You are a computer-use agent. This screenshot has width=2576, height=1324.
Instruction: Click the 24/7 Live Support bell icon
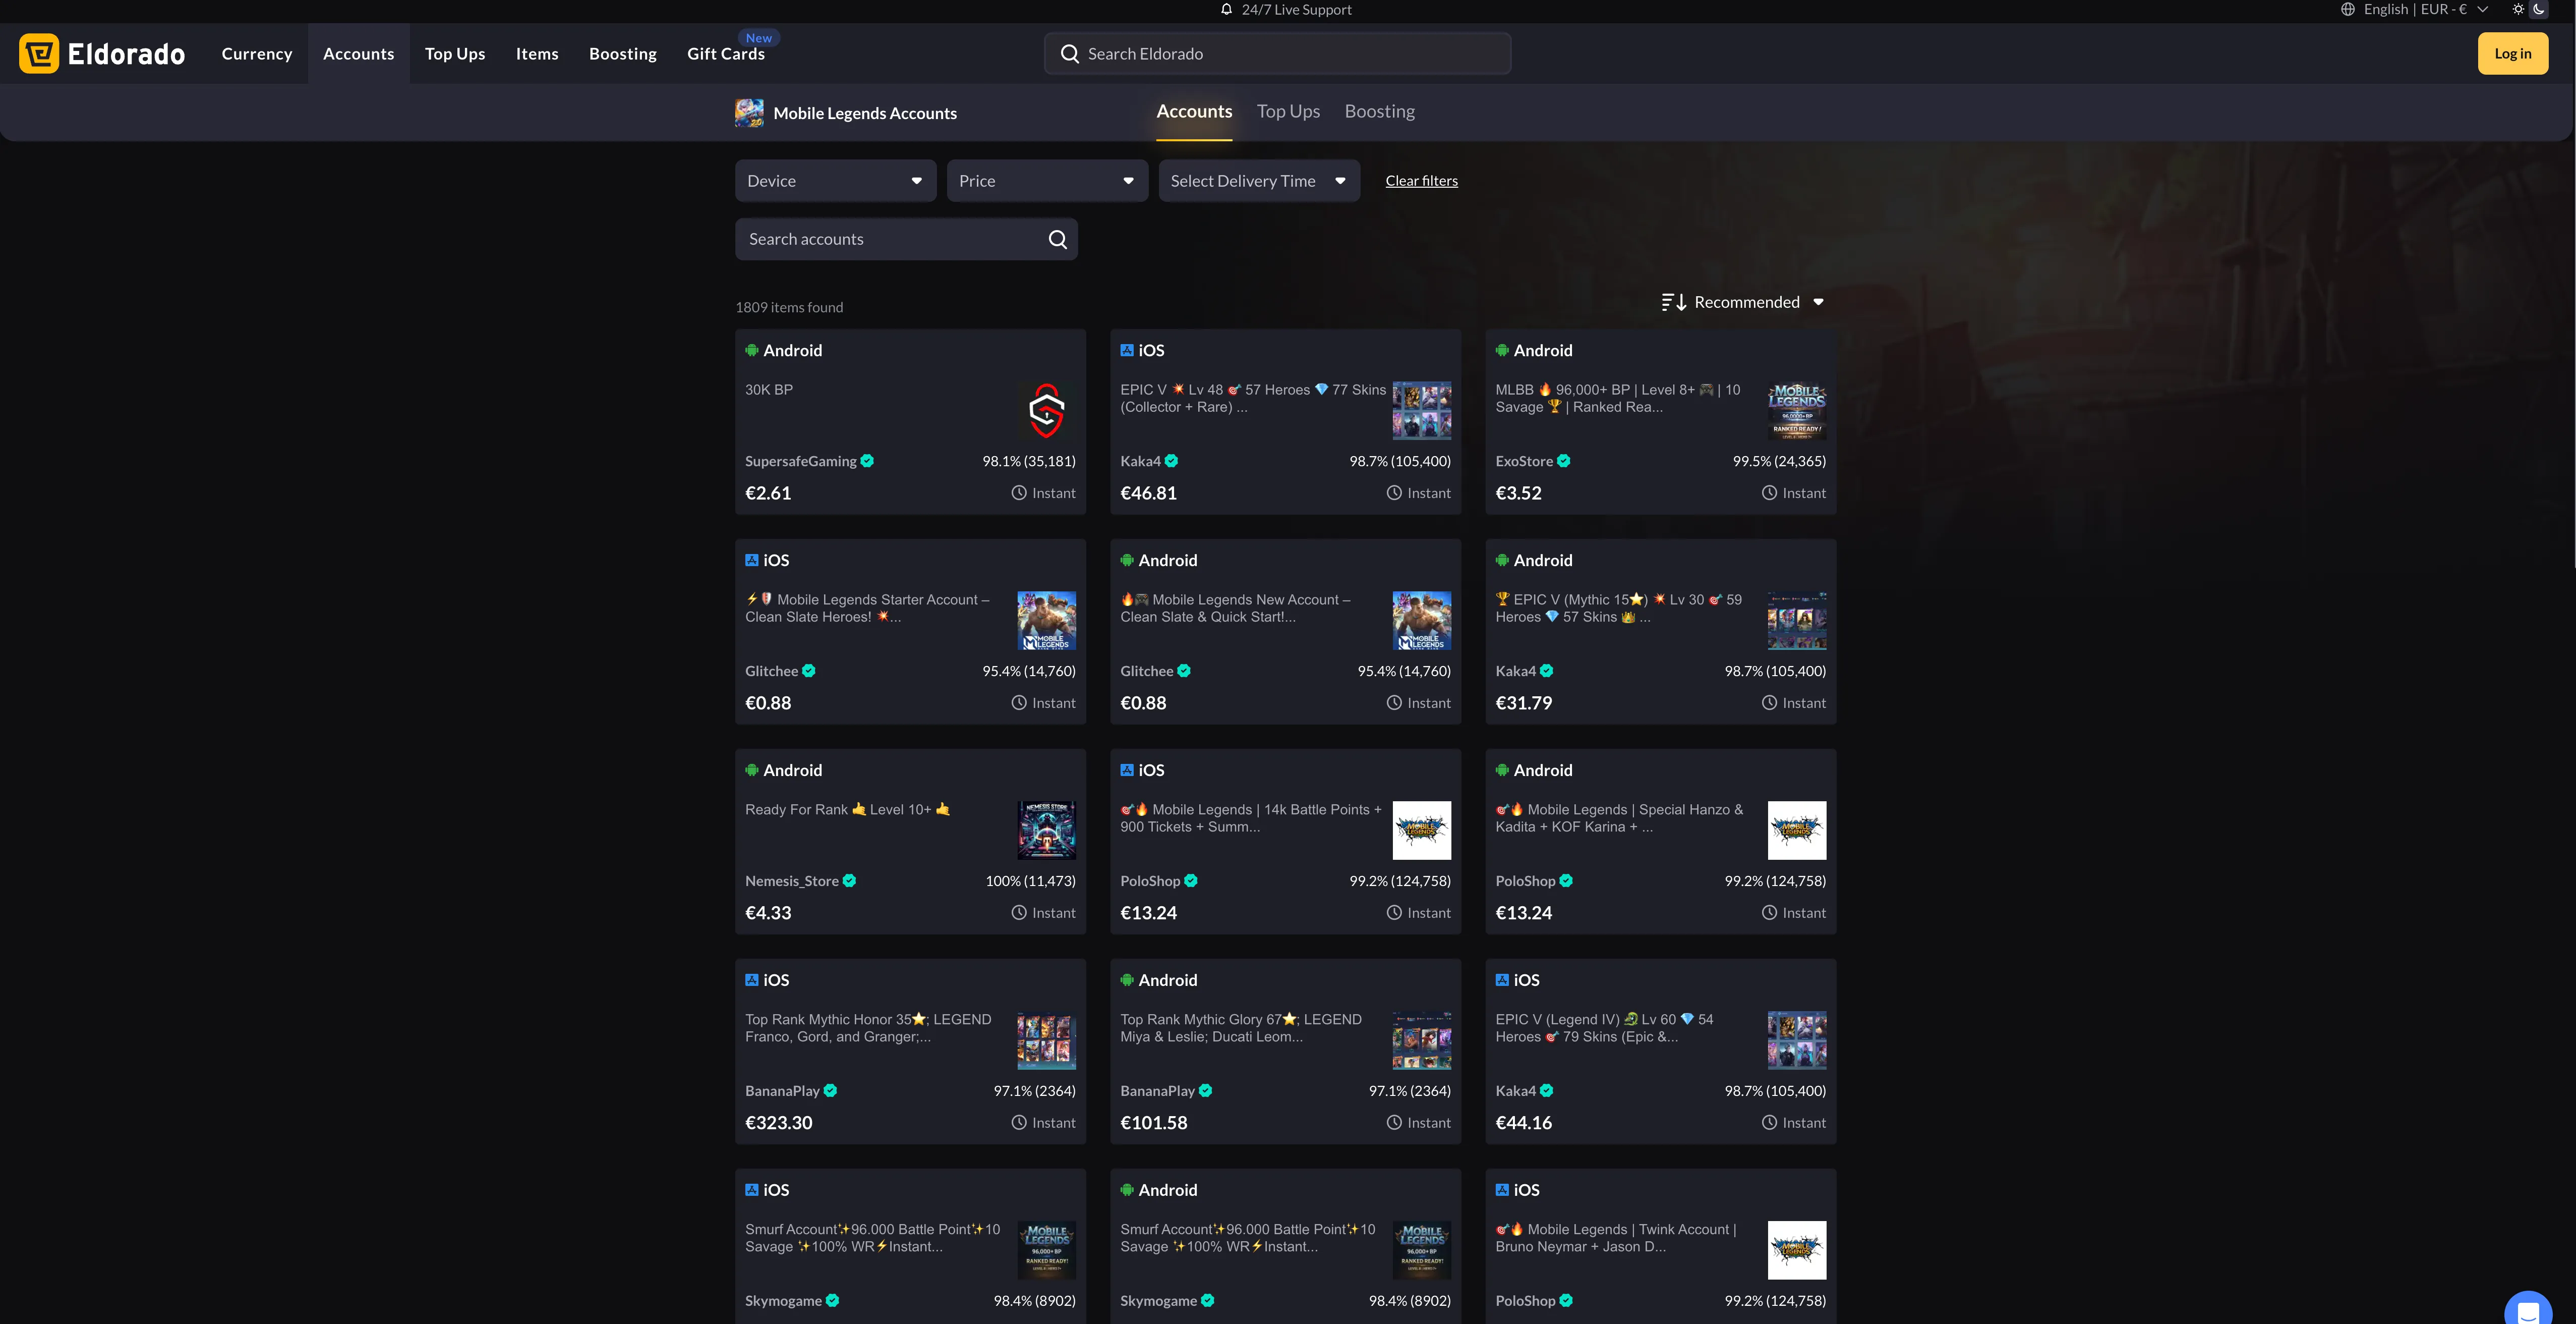click(1226, 10)
